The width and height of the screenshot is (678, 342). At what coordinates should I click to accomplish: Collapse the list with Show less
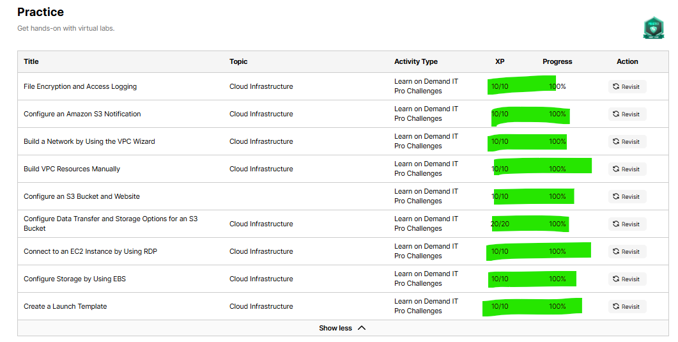pos(343,328)
